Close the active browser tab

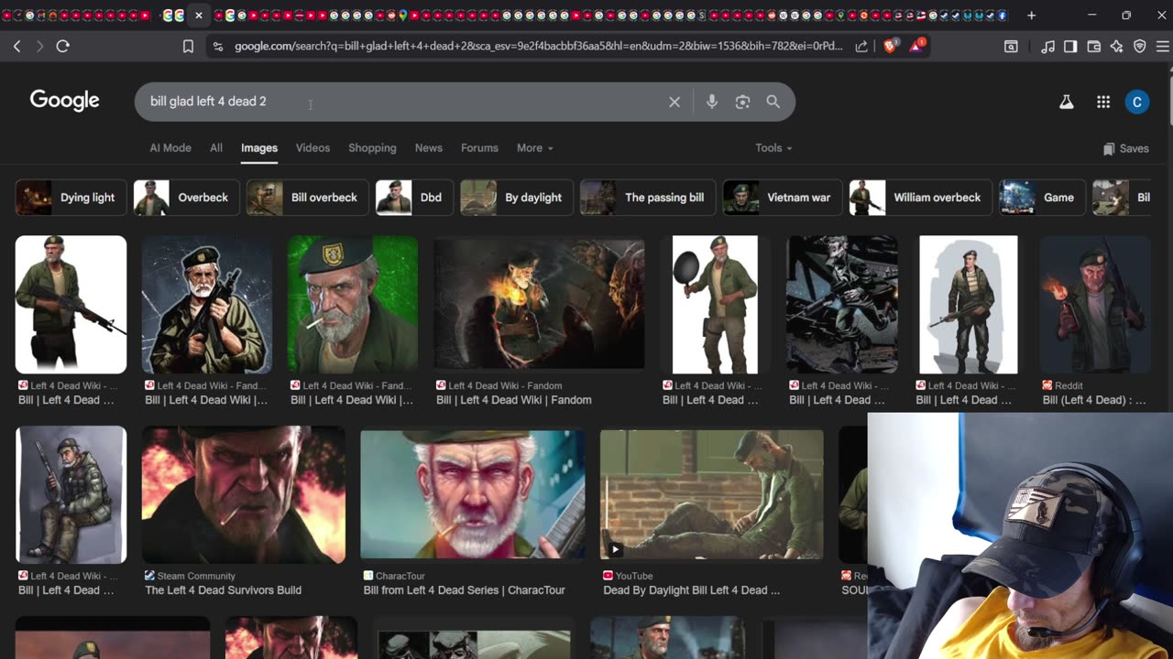pos(198,16)
